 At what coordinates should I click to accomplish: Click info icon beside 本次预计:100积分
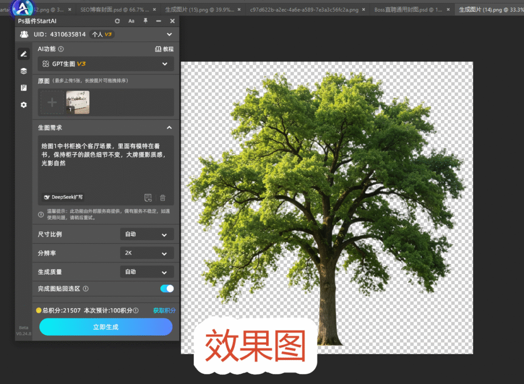136,310
